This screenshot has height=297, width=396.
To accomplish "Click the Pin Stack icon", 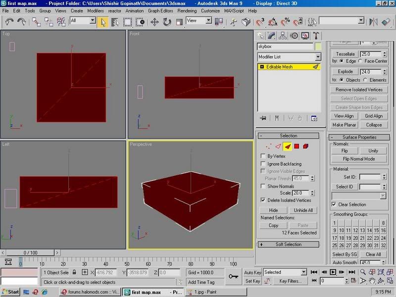I will pos(263,118).
